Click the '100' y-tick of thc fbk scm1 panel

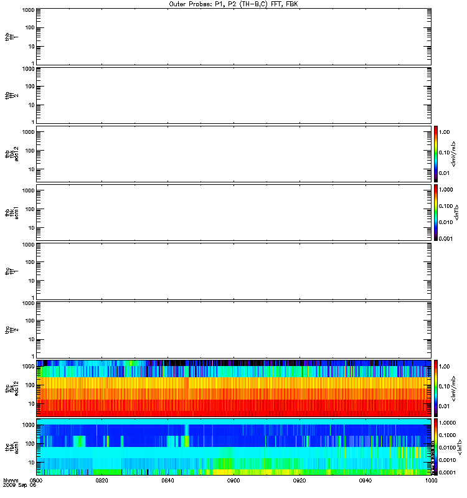30,444
